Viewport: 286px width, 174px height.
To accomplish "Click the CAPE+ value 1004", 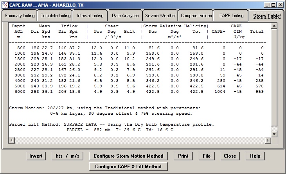I will pos(220,92).
